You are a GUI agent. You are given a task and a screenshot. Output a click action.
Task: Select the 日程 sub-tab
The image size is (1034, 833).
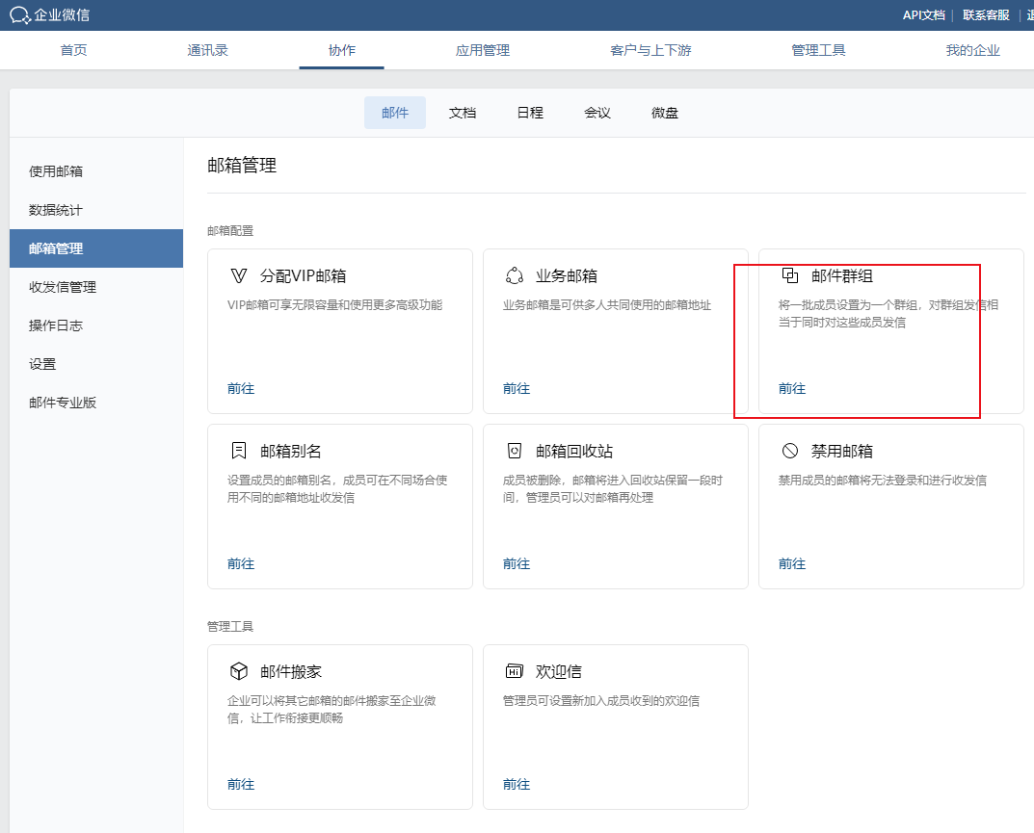[530, 113]
